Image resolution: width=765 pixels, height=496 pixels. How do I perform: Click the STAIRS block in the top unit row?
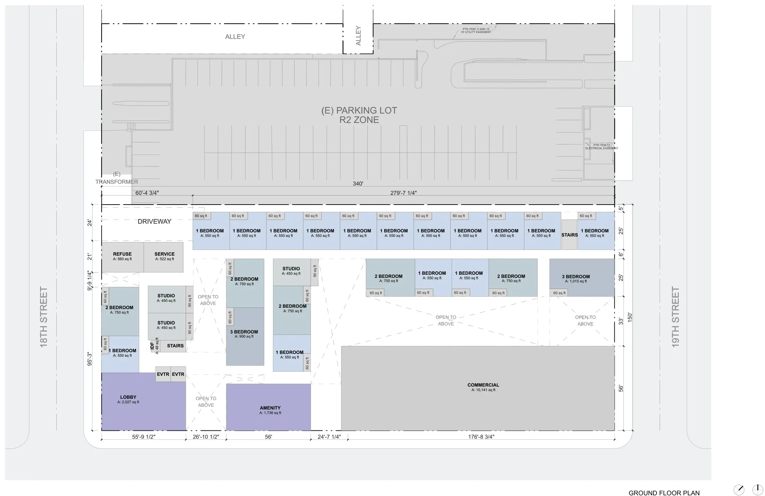(570, 234)
